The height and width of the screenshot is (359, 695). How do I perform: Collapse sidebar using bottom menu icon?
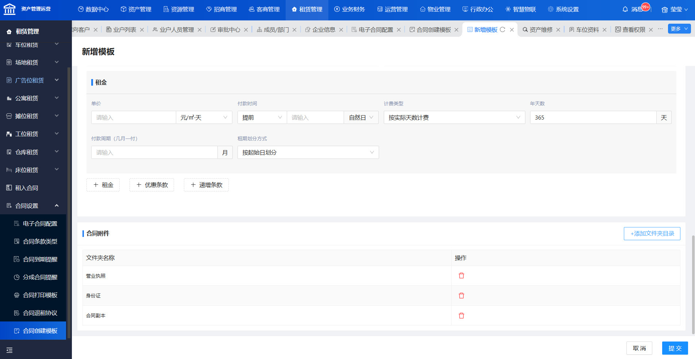click(9, 350)
